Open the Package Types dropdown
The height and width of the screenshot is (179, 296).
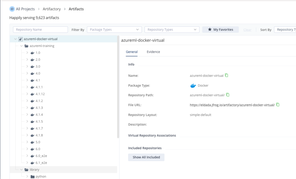pos(114,30)
